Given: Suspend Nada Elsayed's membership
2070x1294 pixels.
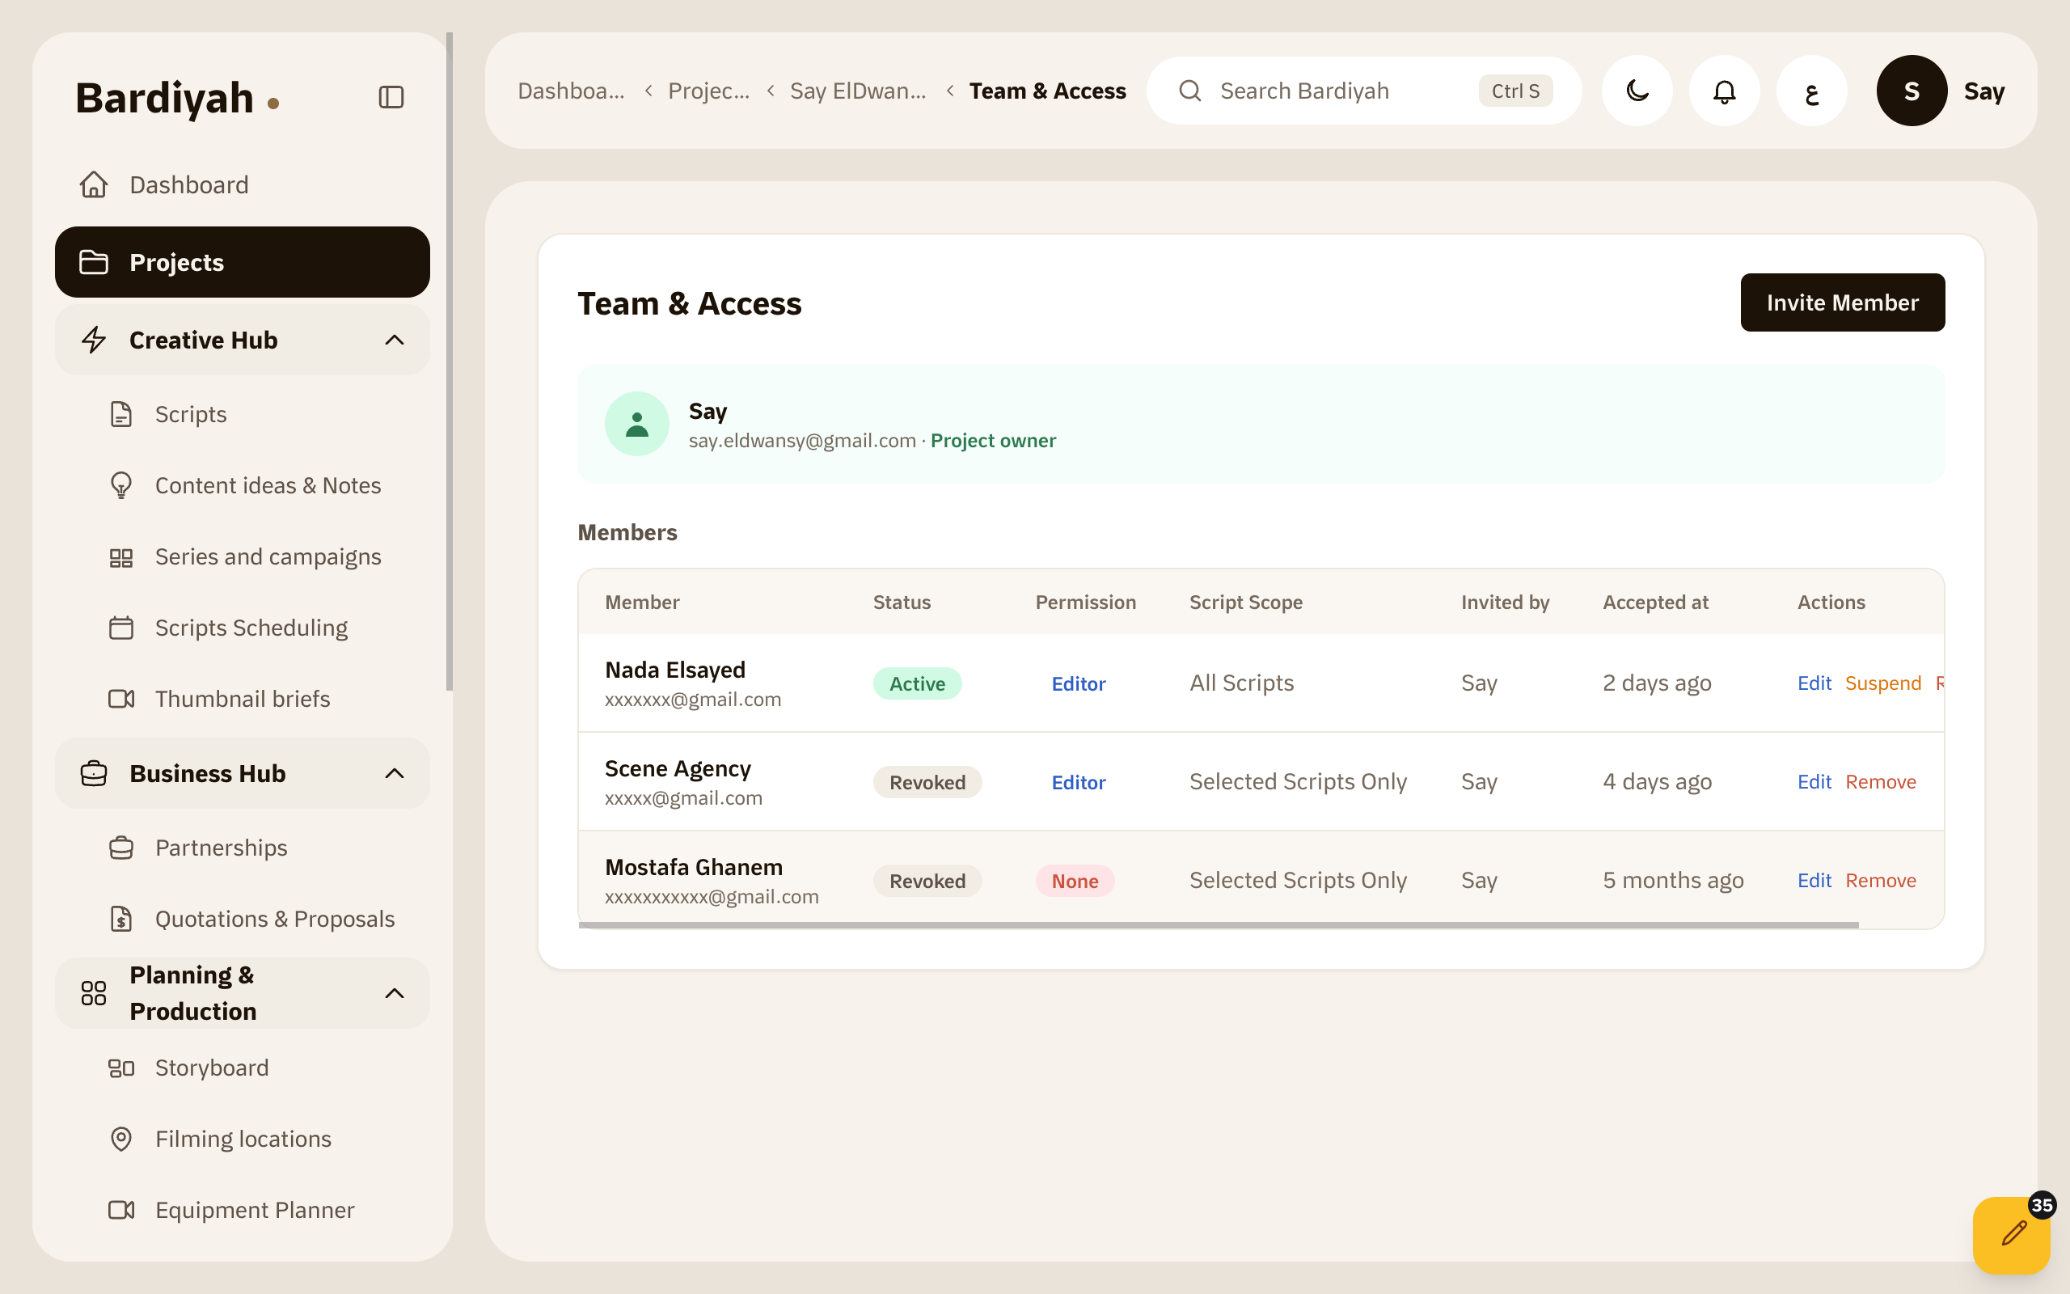Looking at the screenshot, I should (1882, 683).
